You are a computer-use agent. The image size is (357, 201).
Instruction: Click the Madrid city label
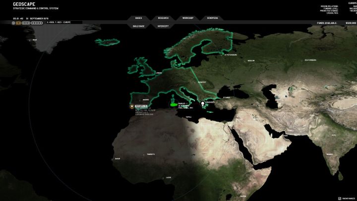coord(146,100)
